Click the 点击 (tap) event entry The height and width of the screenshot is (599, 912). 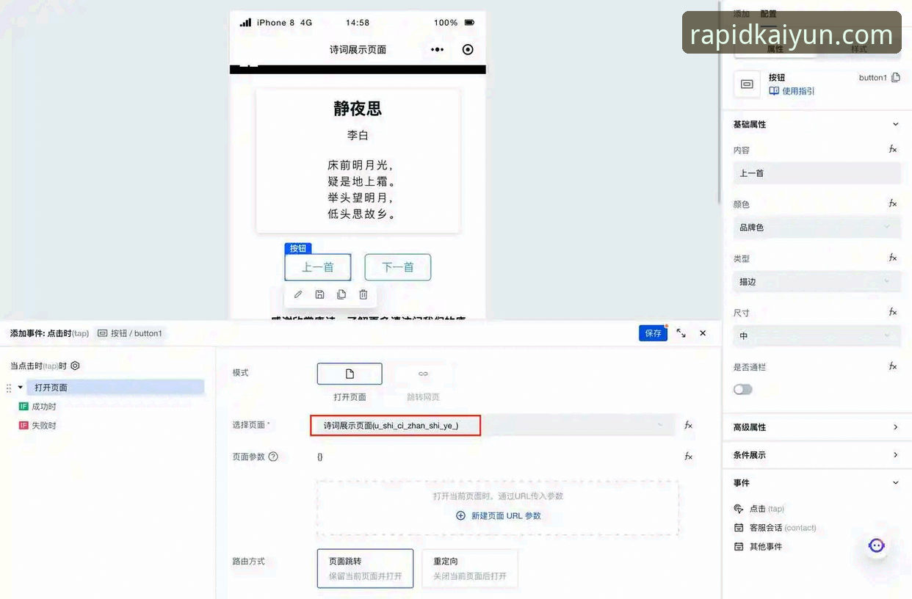(759, 509)
